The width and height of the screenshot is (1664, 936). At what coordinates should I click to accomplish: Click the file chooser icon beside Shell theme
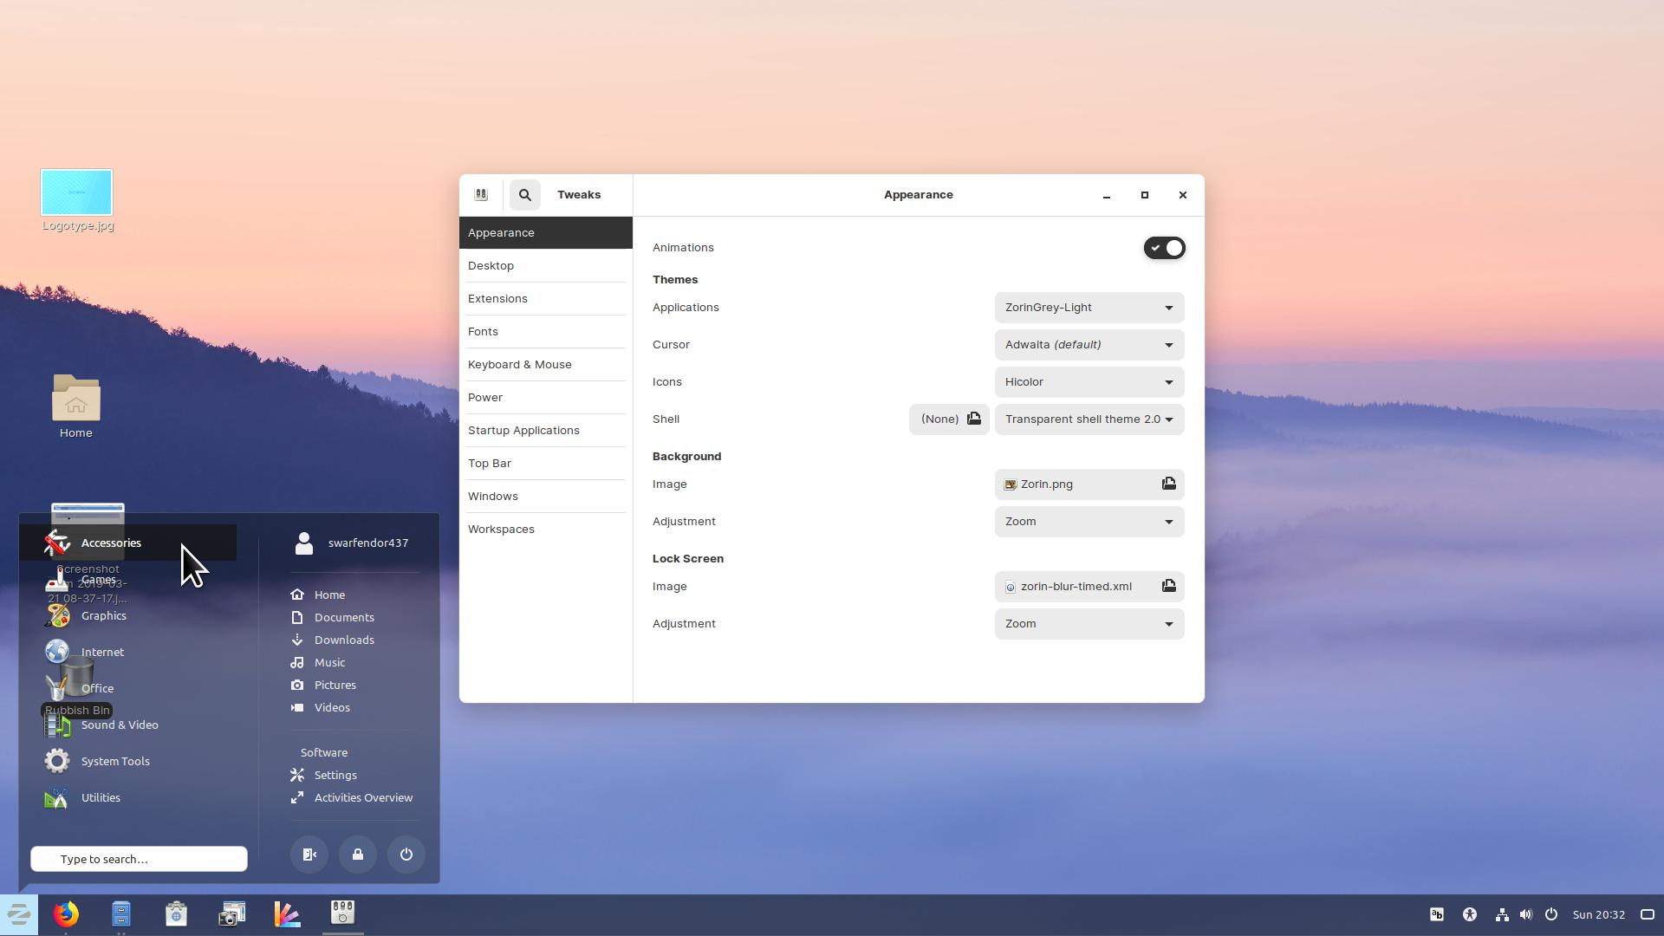(973, 419)
